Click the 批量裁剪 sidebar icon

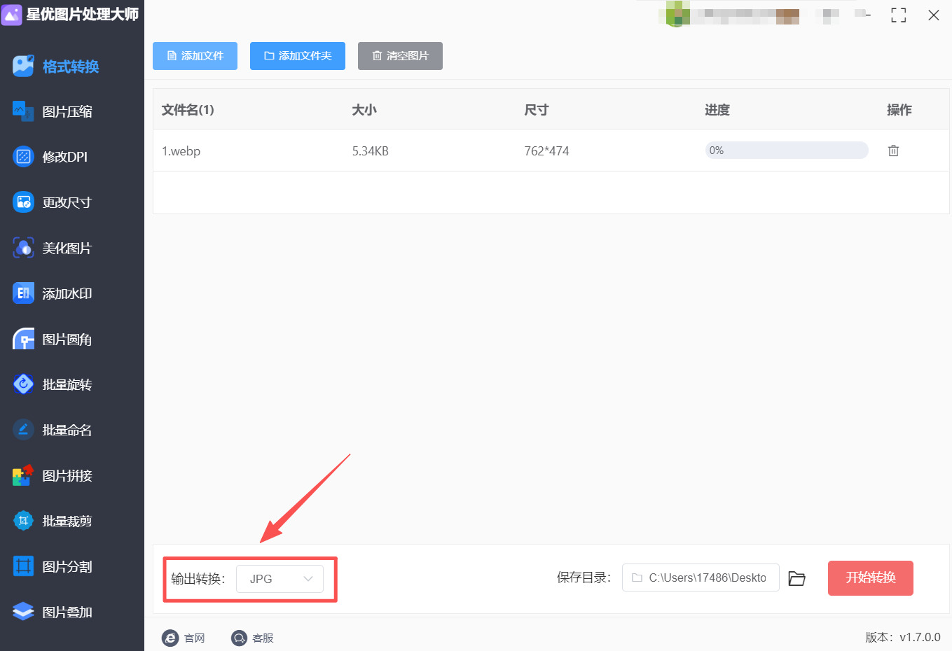point(23,521)
